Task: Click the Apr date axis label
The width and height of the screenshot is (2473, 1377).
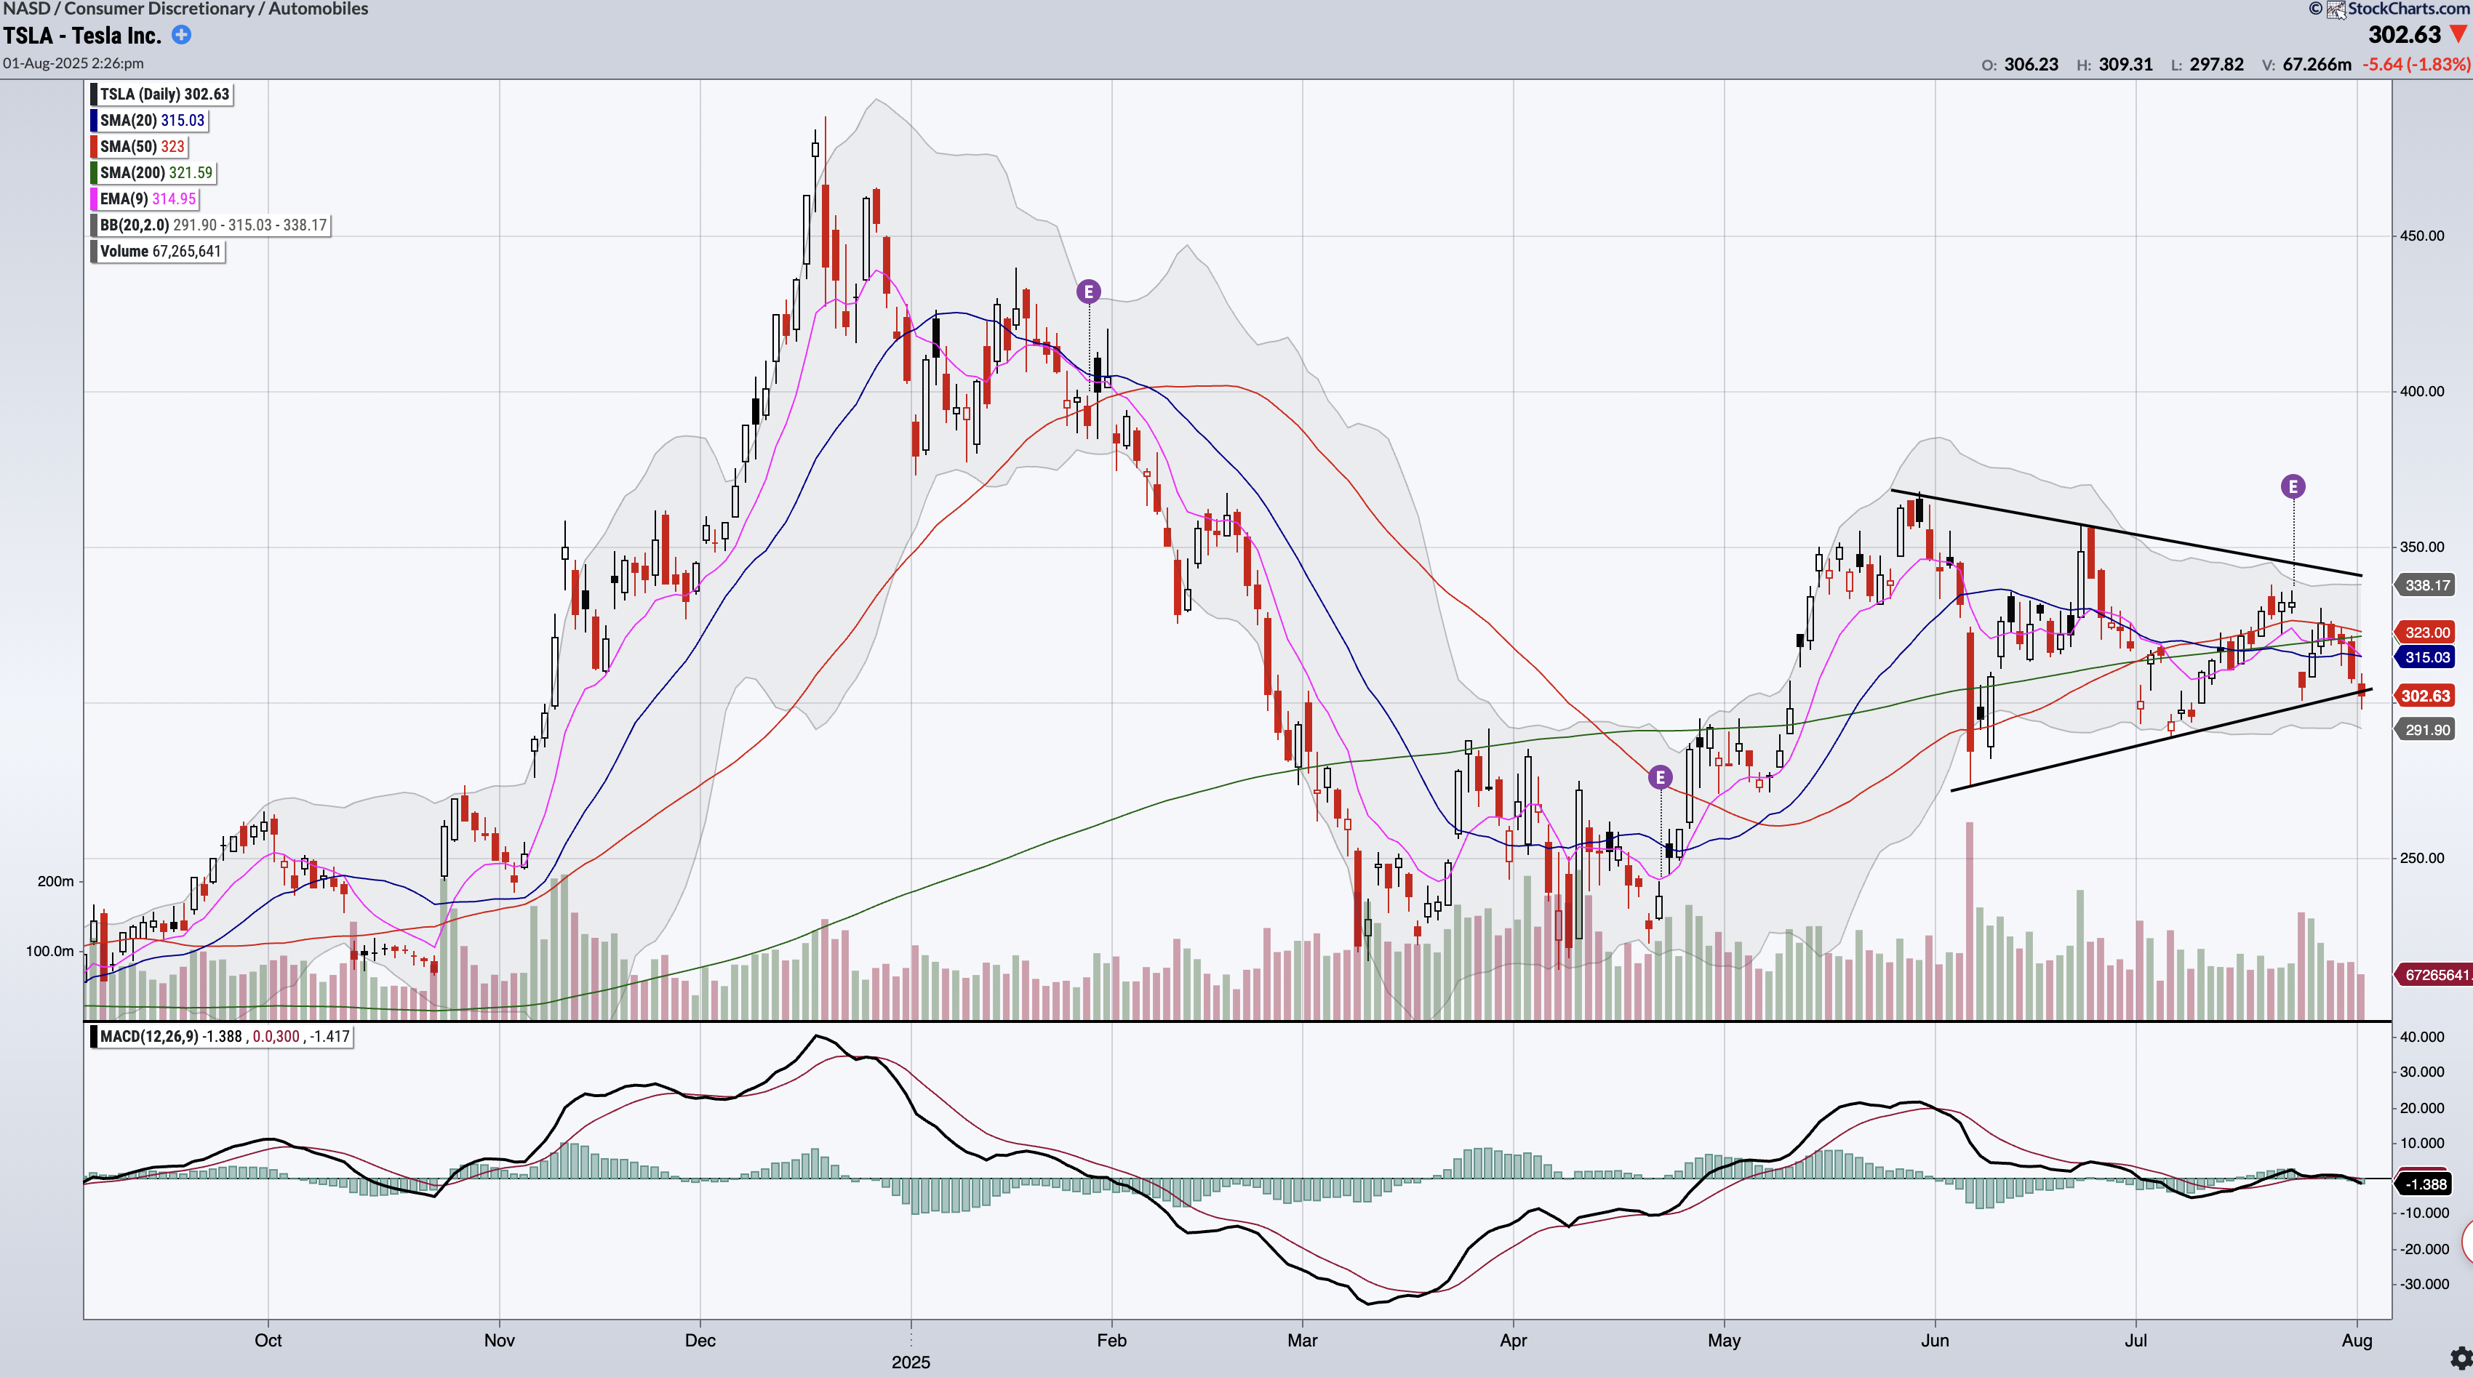Action: (1513, 1341)
